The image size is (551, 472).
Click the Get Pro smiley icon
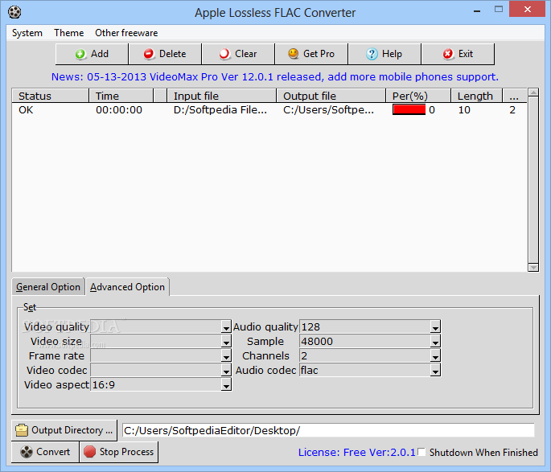click(293, 54)
